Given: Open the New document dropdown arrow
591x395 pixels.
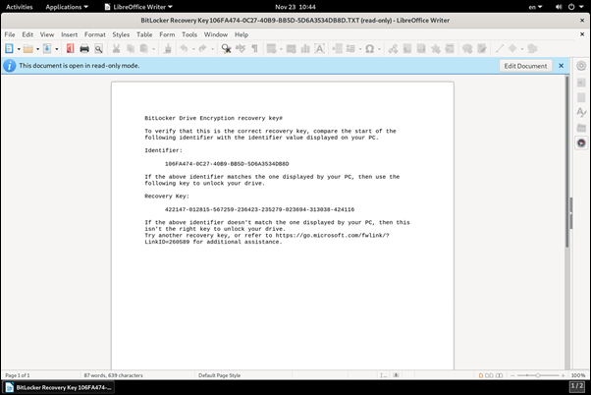Looking at the screenshot, I should coord(19,49).
